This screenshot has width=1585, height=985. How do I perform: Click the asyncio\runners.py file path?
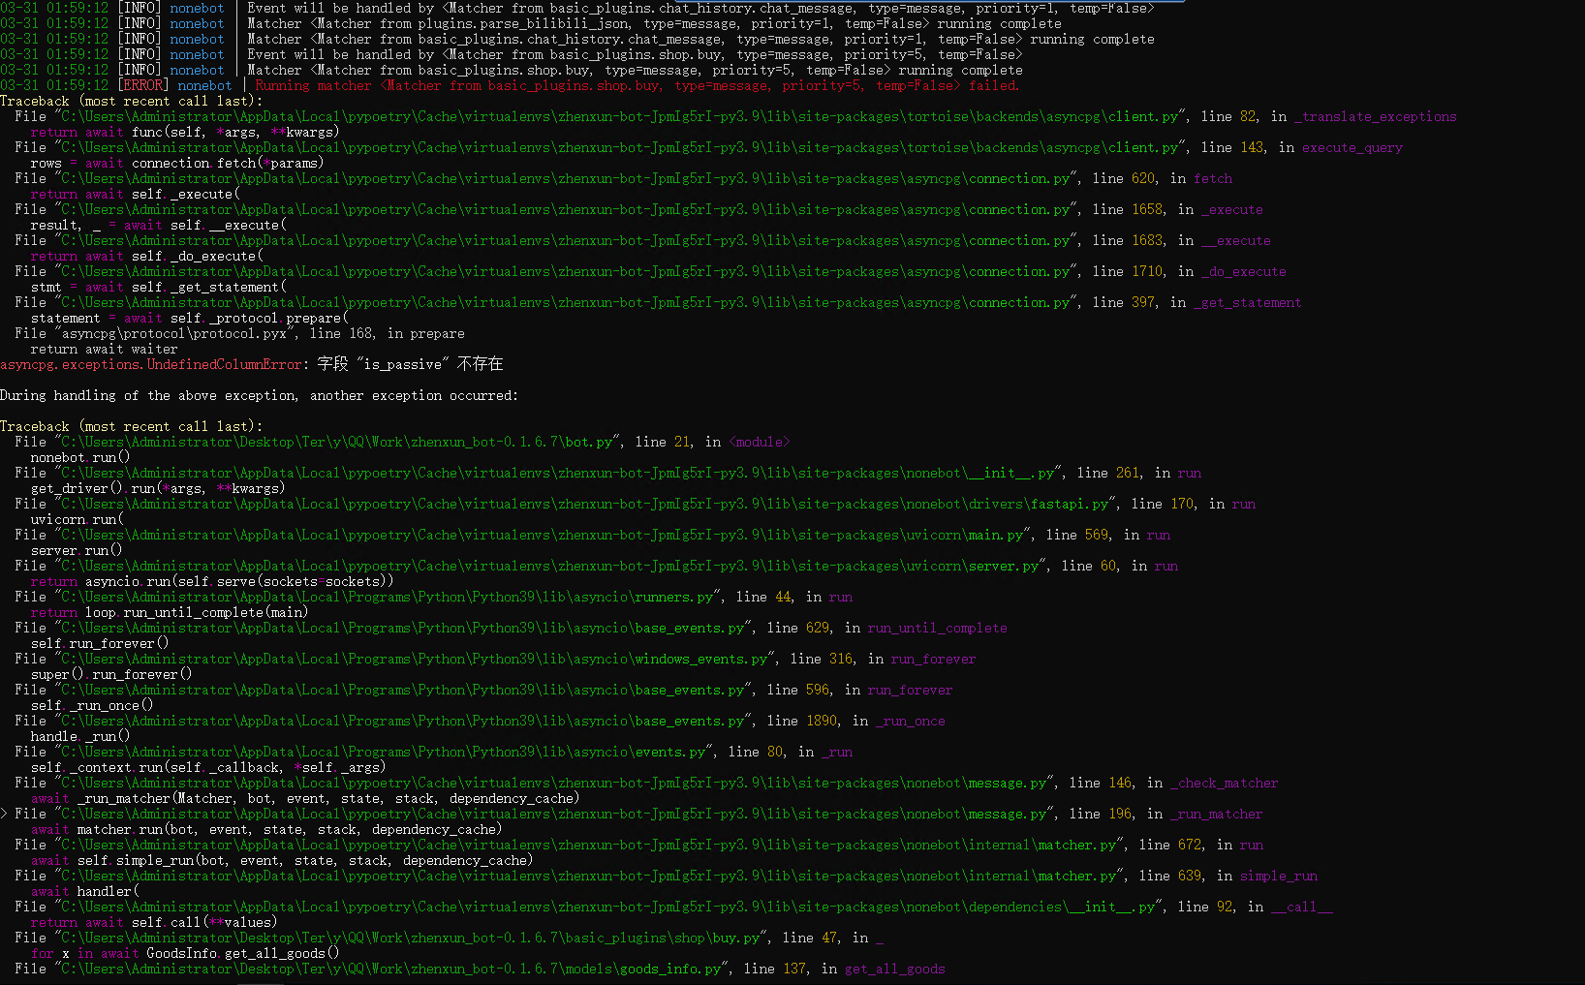(x=388, y=597)
